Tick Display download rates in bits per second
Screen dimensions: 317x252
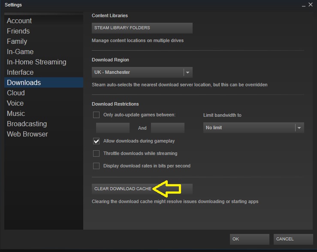(96, 166)
